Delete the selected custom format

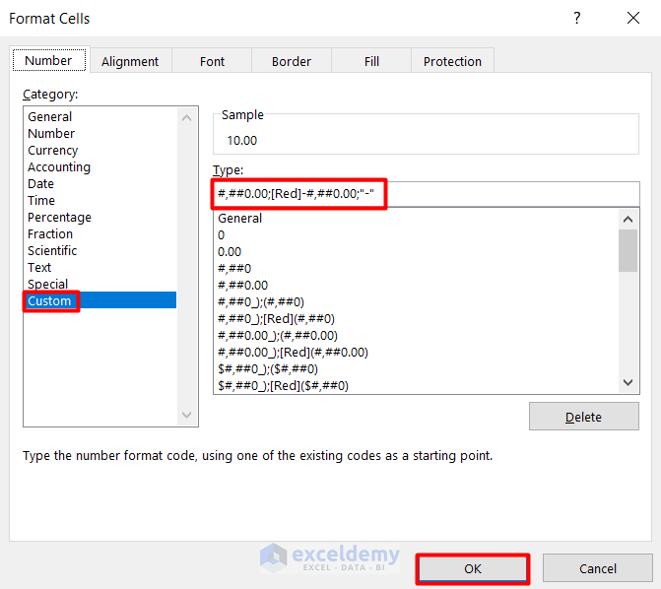[x=584, y=417]
